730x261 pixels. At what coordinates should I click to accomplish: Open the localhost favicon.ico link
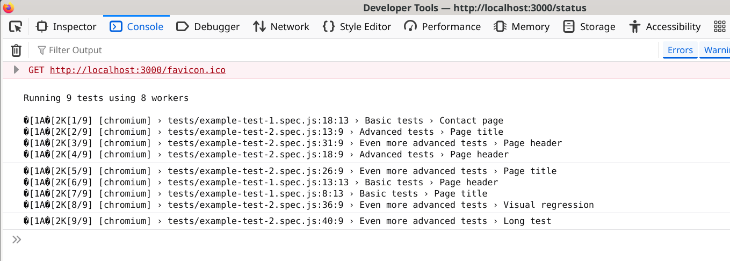tap(138, 70)
